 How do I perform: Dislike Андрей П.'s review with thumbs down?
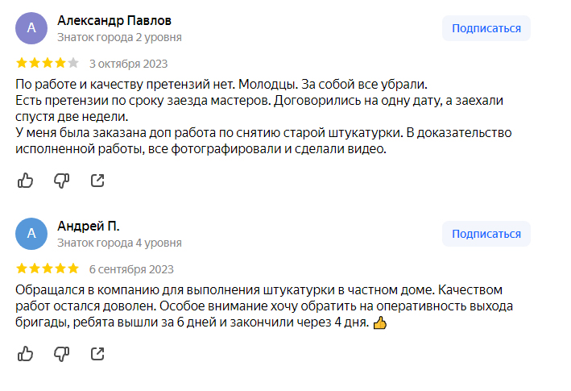click(61, 354)
